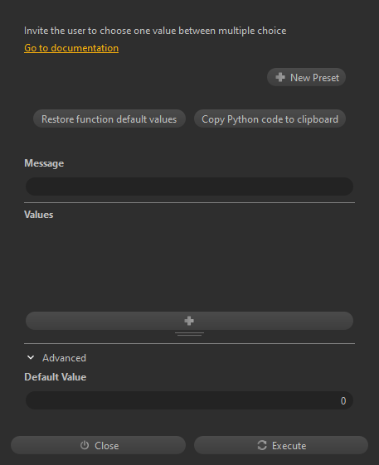This screenshot has height=465, width=379.
Task: Click the power icon on Close
Action: (x=85, y=445)
